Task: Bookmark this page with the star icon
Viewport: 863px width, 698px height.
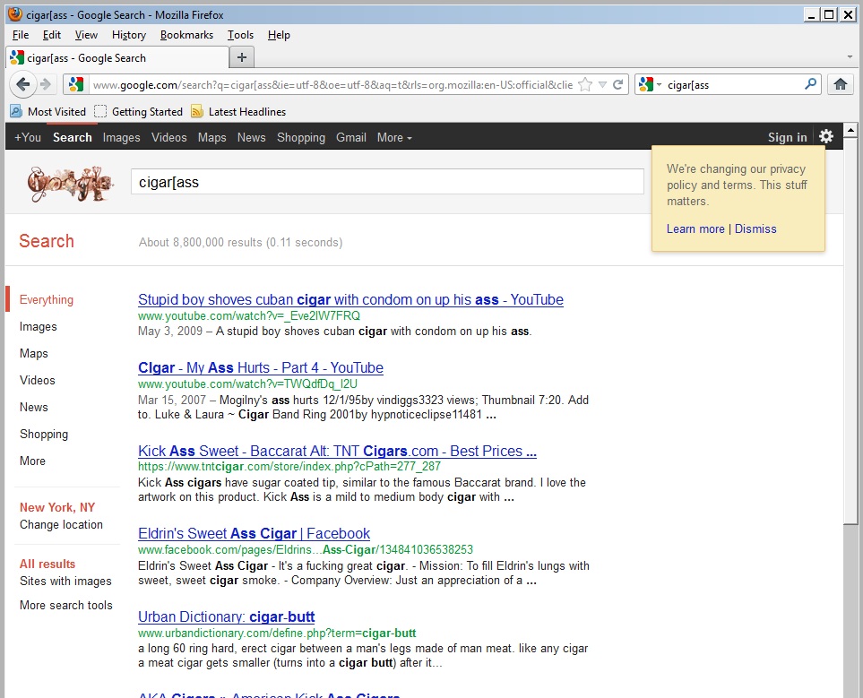Action: pos(585,84)
